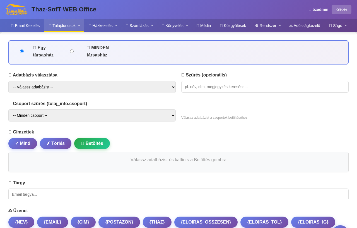Expand the Házkezelés dropdown menu

103,26
